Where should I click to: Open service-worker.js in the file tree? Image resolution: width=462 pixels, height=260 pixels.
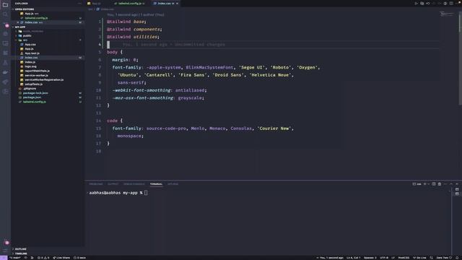[x=36, y=75]
